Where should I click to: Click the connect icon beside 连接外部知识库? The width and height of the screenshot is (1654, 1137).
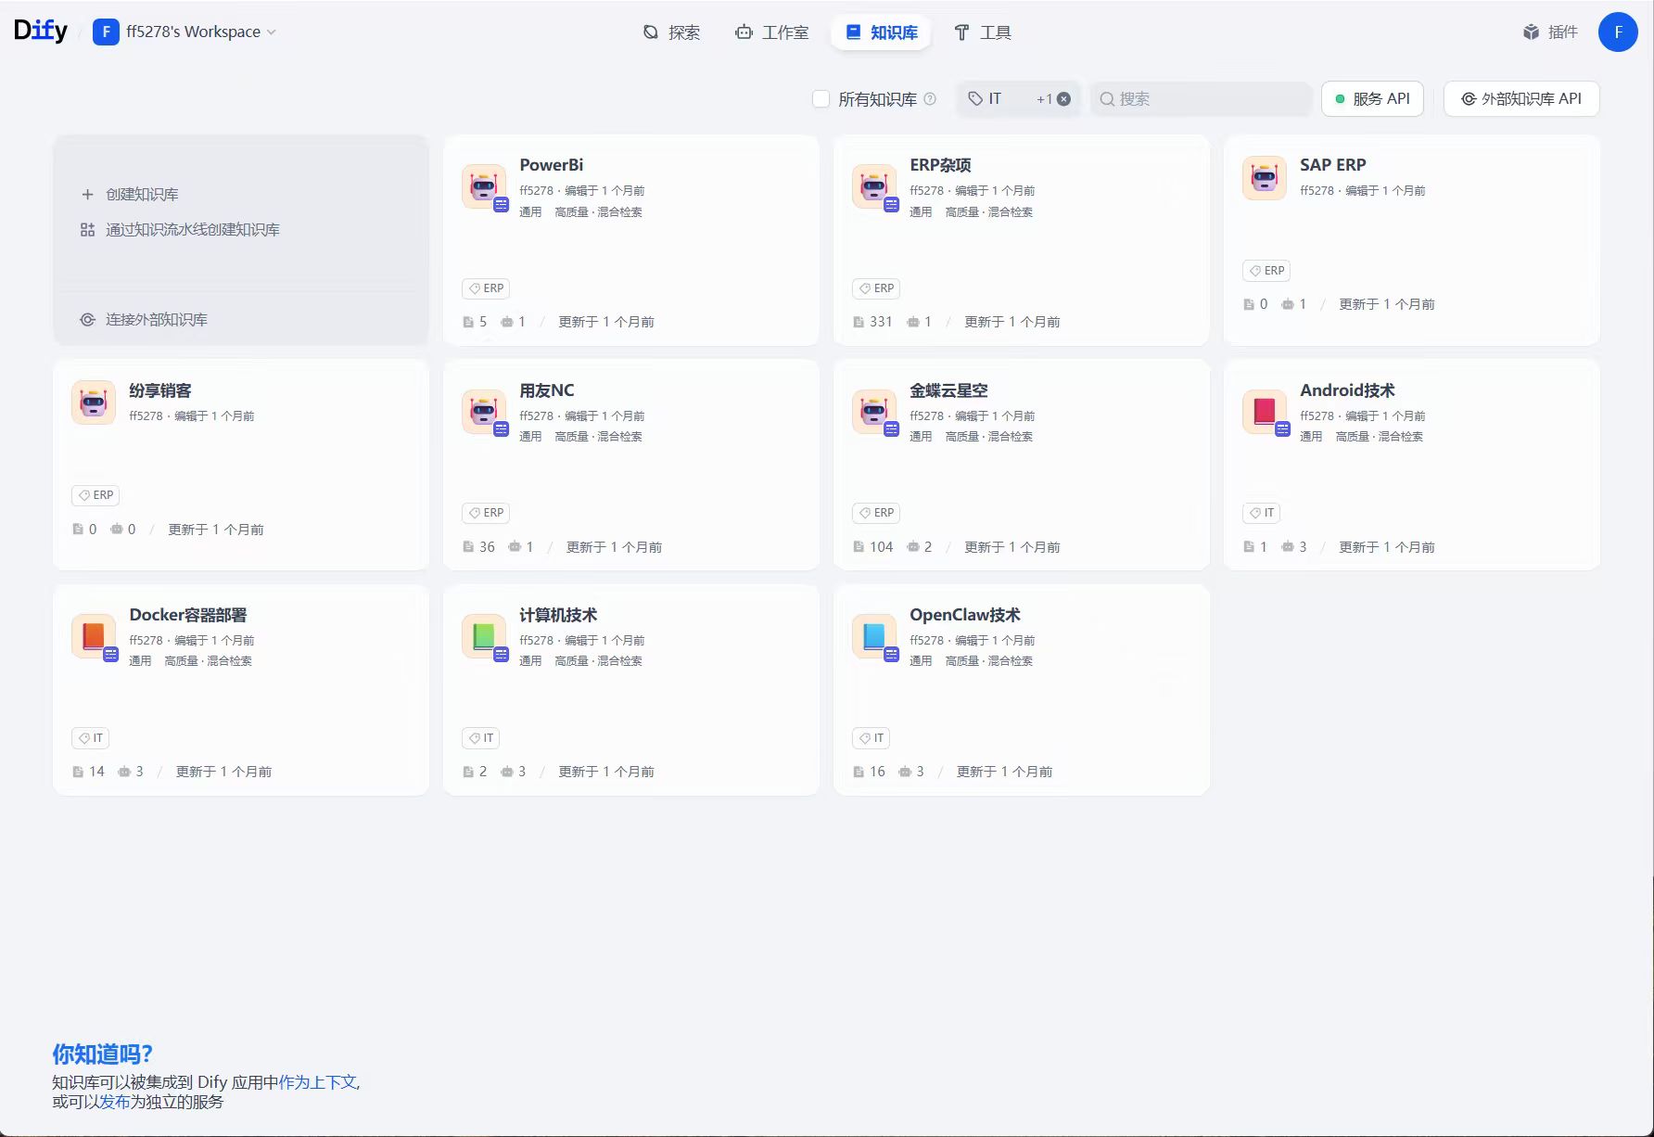coord(87,319)
